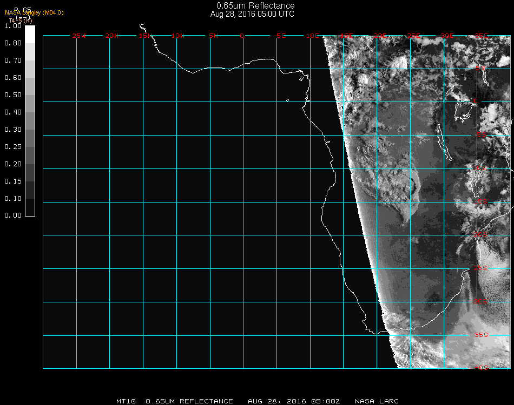This screenshot has width=514, height=405.
Task: Click the MT10 footer label
Action: point(127,401)
